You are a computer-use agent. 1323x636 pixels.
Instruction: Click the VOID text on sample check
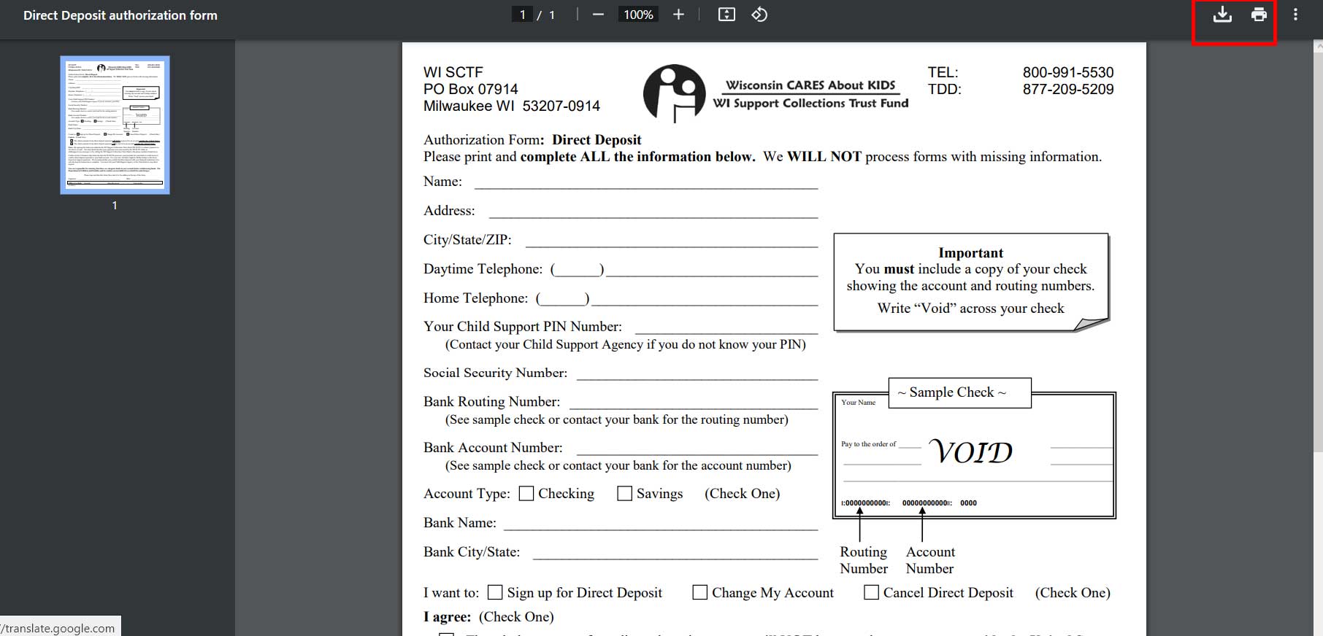point(971,452)
